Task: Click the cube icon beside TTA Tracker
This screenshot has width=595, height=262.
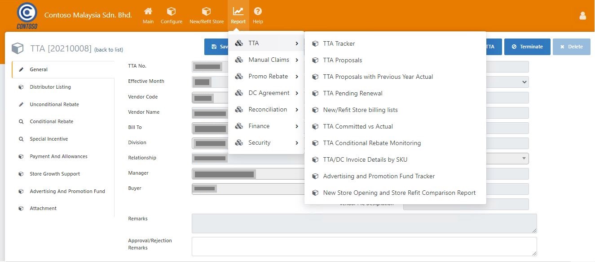Action: [315, 44]
